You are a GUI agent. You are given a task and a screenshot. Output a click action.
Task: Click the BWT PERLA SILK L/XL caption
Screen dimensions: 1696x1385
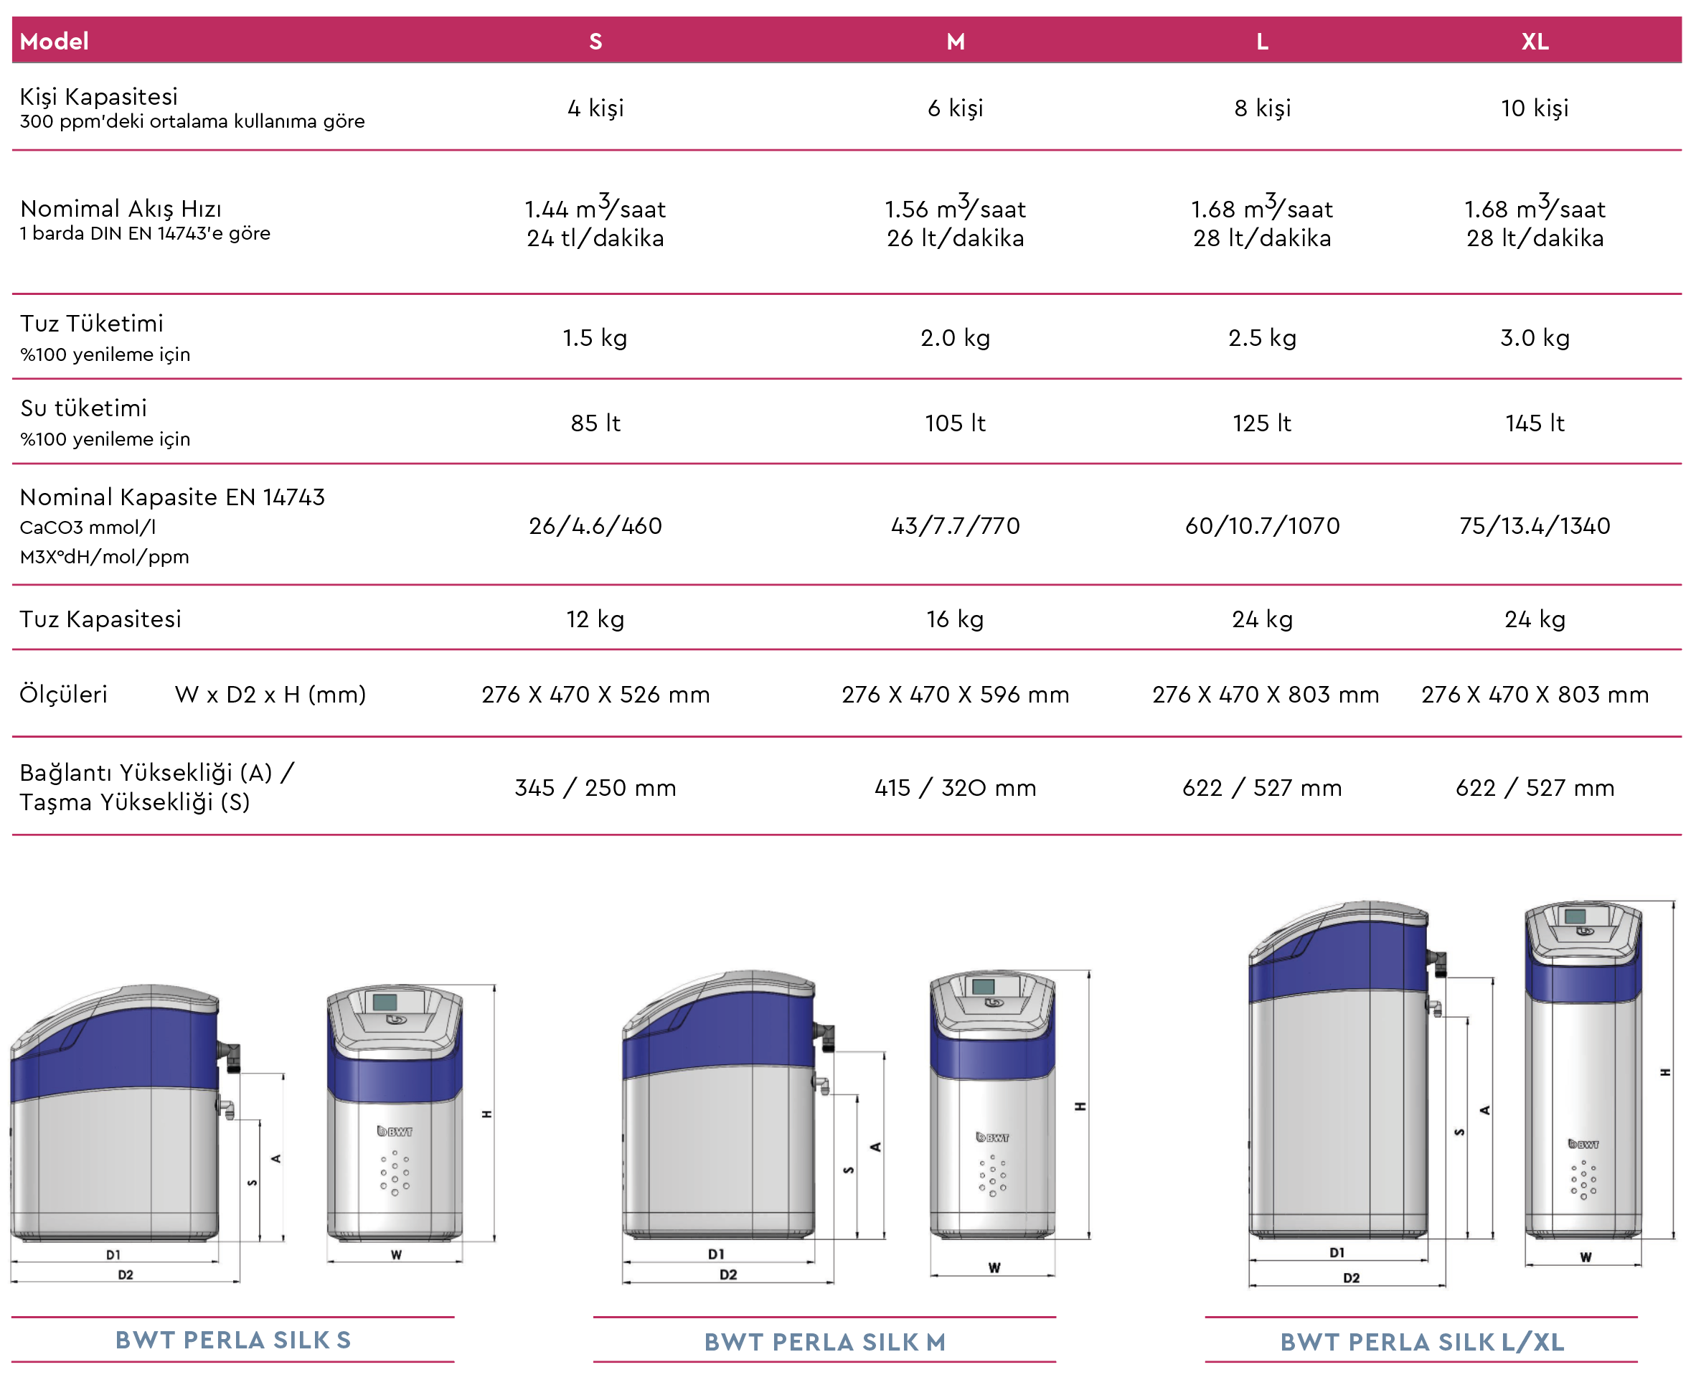coord(1421,1342)
